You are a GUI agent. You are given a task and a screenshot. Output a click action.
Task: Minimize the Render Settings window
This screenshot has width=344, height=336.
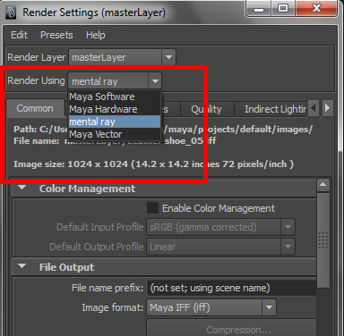[x=259, y=9]
